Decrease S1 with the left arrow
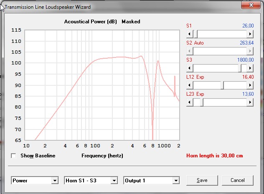The image size is (264, 194). (x=190, y=34)
